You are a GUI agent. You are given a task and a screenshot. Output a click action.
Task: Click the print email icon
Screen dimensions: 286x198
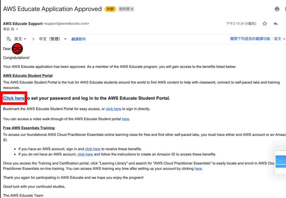click(277, 9)
